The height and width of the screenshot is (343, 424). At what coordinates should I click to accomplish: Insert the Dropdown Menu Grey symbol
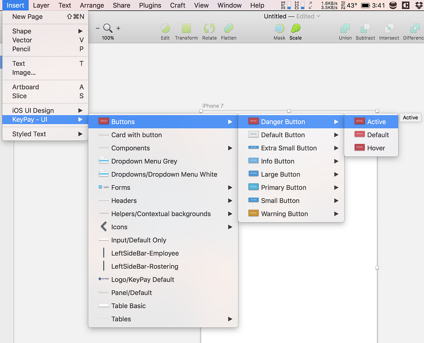tap(163, 161)
